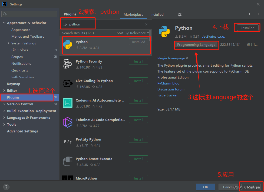Open the Keymap settings page
264x192 pixels.
point(14,84)
